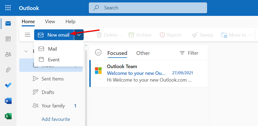Open Files paperclip icon in app rail

[x=8, y=70]
